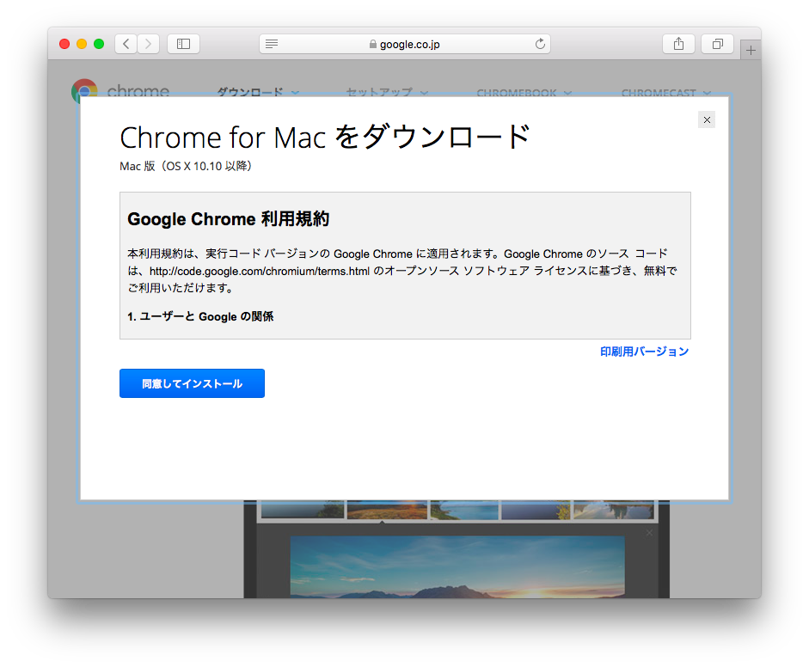Expand the CHROMECAST dropdown chevron
Screen dimensions: 809x667
tap(708, 93)
